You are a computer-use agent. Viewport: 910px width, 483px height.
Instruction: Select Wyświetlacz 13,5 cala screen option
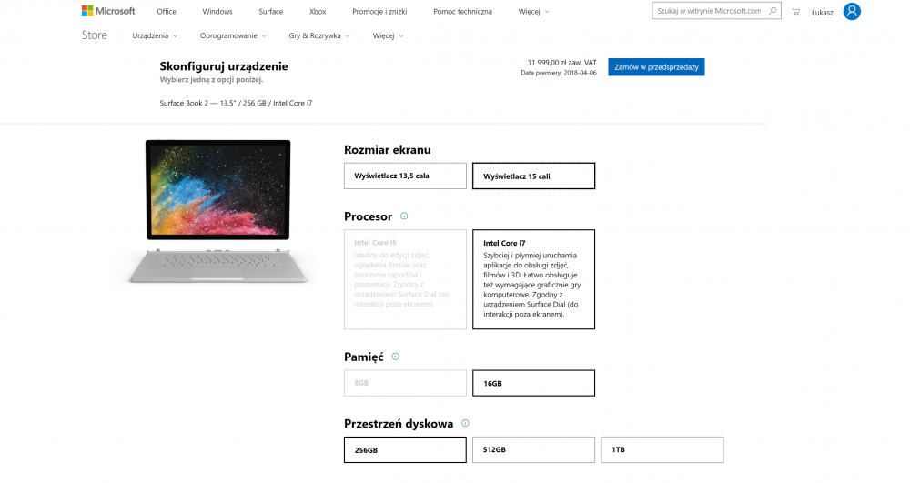(405, 176)
